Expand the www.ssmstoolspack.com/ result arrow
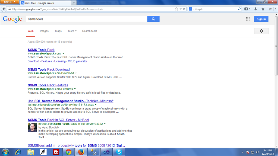Viewport: 278px width, 156px height. pyautogui.click(x=63, y=53)
